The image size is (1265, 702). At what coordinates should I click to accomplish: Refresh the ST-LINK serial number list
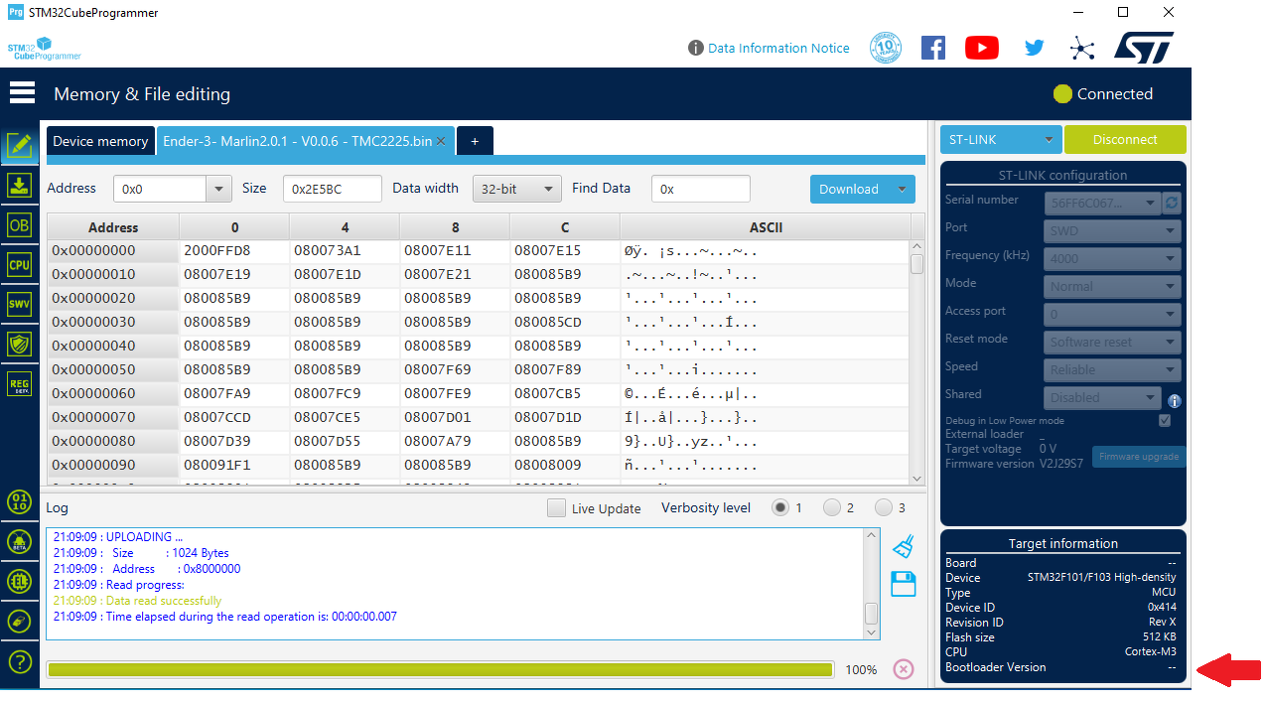click(x=1172, y=203)
